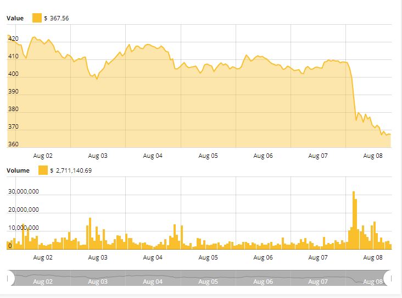Image resolution: width=402 pixels, height=298 pixels.
Task: Click the Volume legend color swatch
Action: click(43, 170)
